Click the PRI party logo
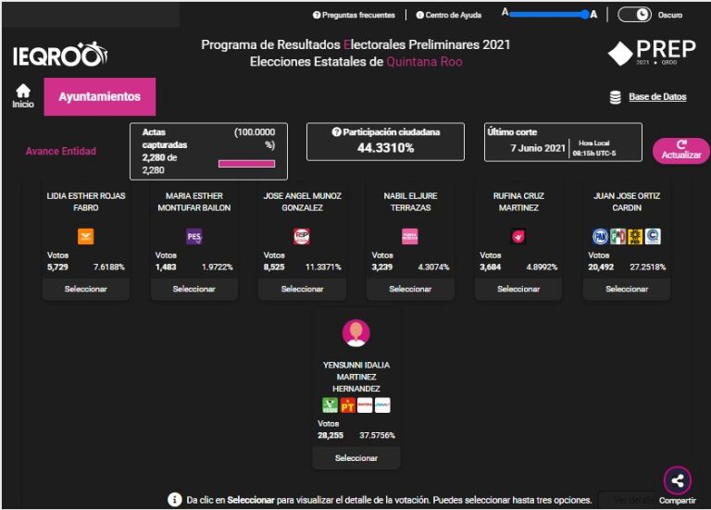Screen dimensions: 711x510 click(x=617, y=236)
